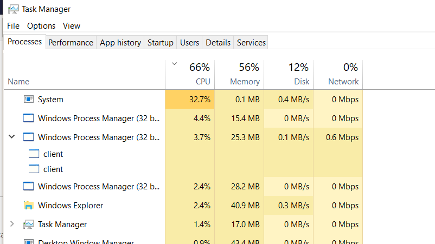
Task: Click the sort arrow above CPU column
Action: coord(174,64)
